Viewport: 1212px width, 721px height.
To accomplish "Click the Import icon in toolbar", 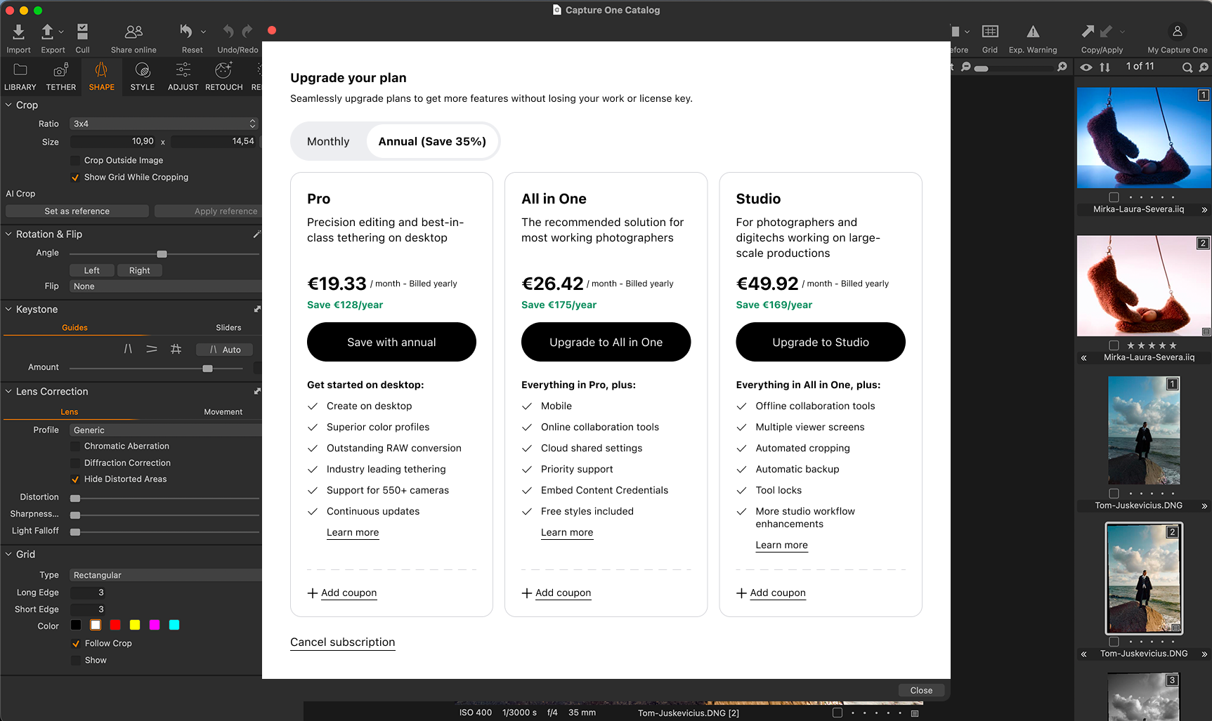I will coord(18,32).
